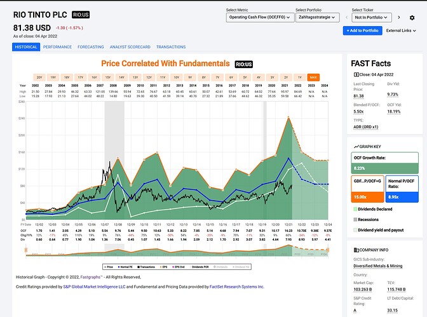Open the Fastgraphs copyright link

click(91, 277)
